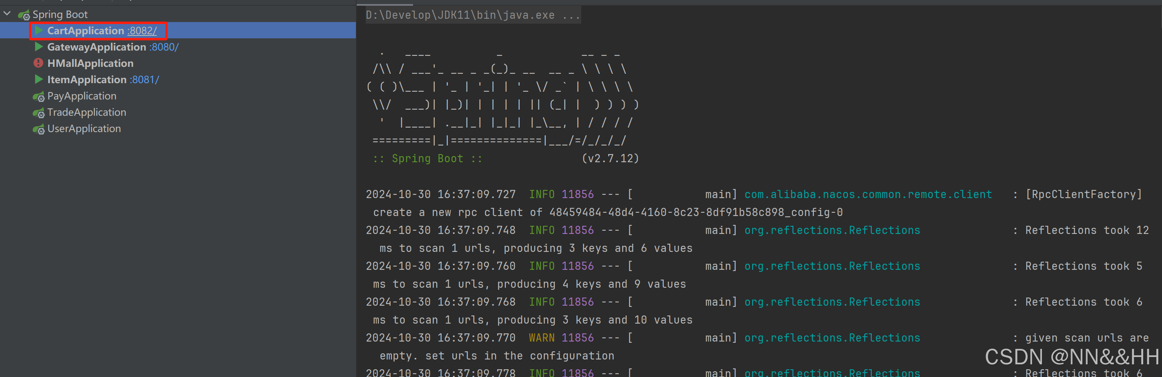The height and width of the screenshot is (377, 1162).
Task: Click the error icon beside HMallApplication
Action: click(39, 63)
